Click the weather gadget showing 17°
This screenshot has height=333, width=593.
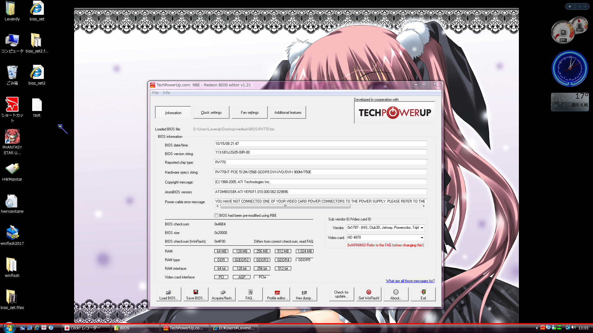pyautogui.click(x=570, y=102)
